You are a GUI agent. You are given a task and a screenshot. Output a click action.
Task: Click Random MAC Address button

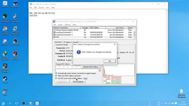91,67
